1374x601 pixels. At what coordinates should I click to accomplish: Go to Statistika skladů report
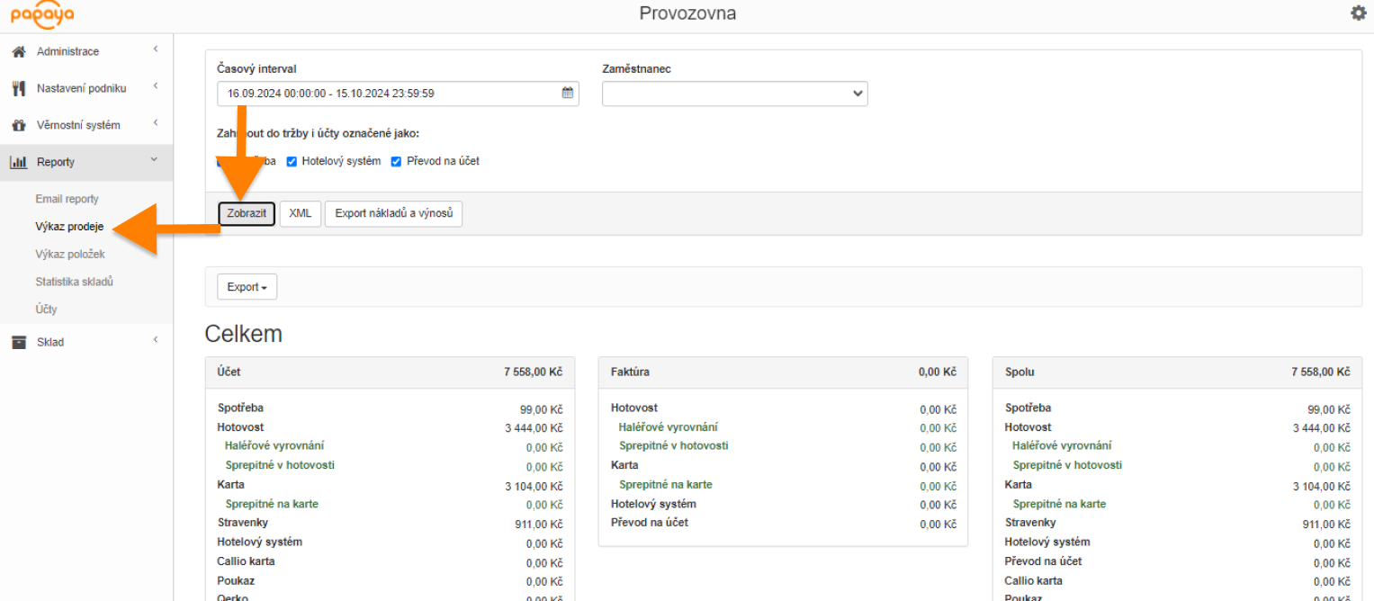tap(74, 282)
